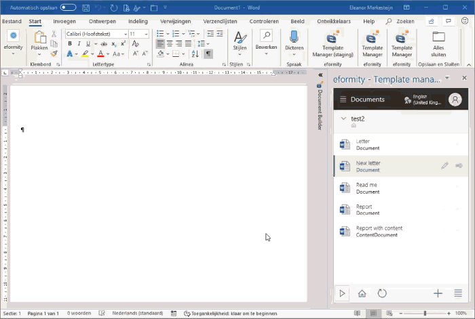Toggle bold formatting

(70, 44)
